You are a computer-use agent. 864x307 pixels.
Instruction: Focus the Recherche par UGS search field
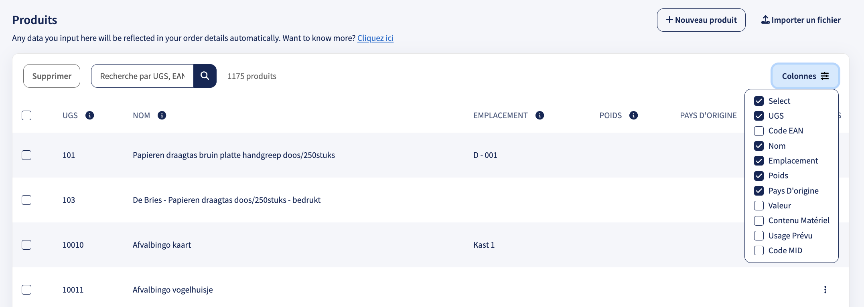pos(142,76)
